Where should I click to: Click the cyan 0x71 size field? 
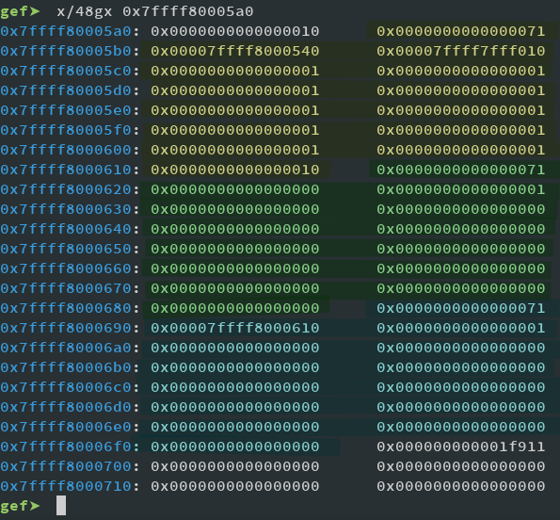[x=461, y=308]
